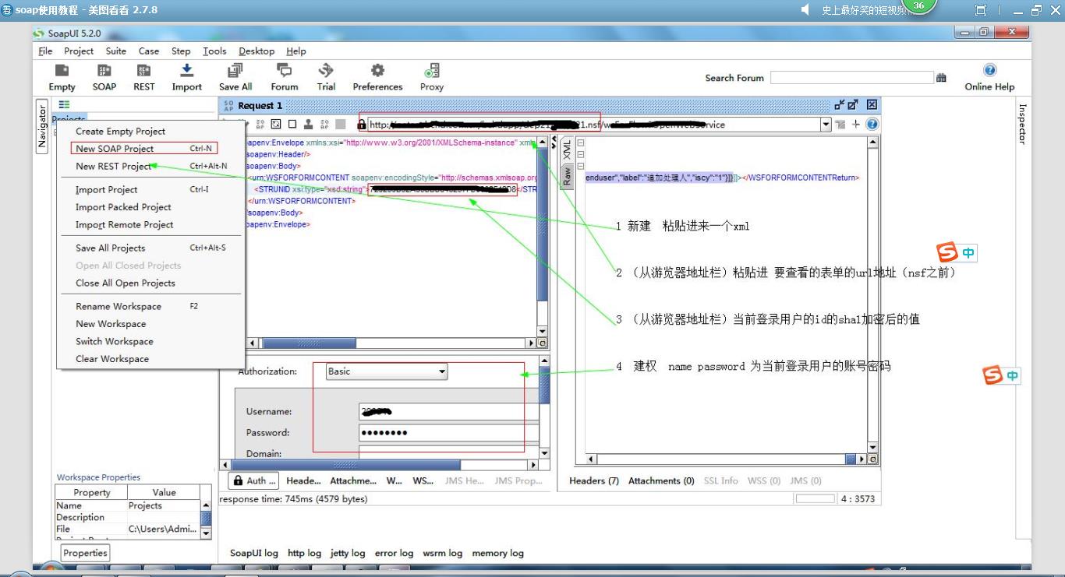The height and width of the screenshot is (577, 1065).
Task: Click the Search Forum input field
Action: [851, 78]
